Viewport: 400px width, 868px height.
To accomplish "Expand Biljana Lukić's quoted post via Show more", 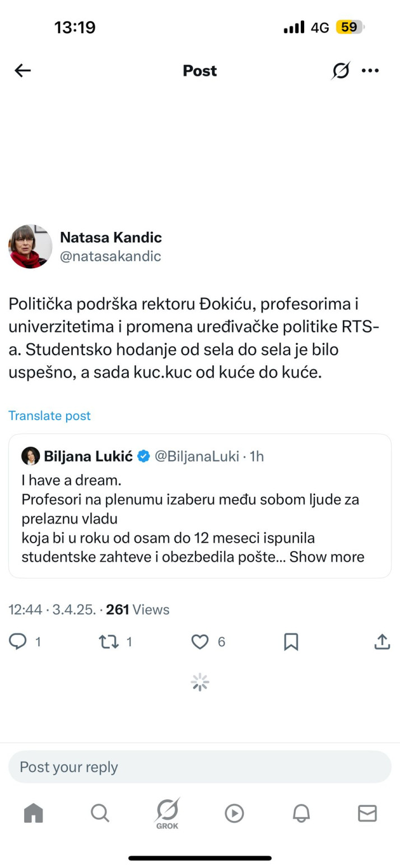I will click(327, 557).
